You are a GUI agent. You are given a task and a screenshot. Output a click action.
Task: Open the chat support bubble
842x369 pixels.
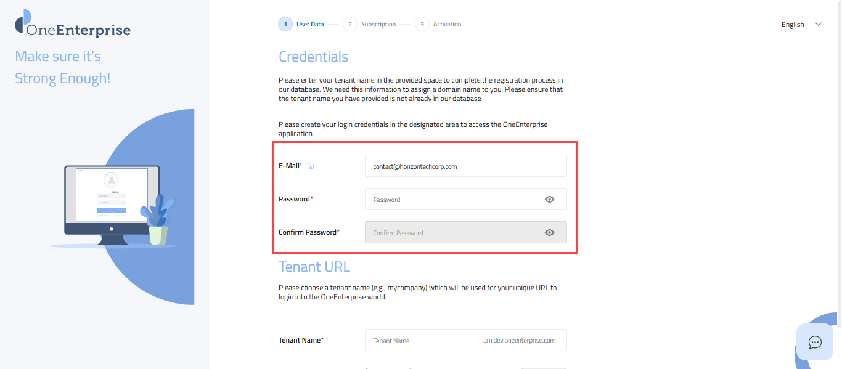[x=815, y=342]
